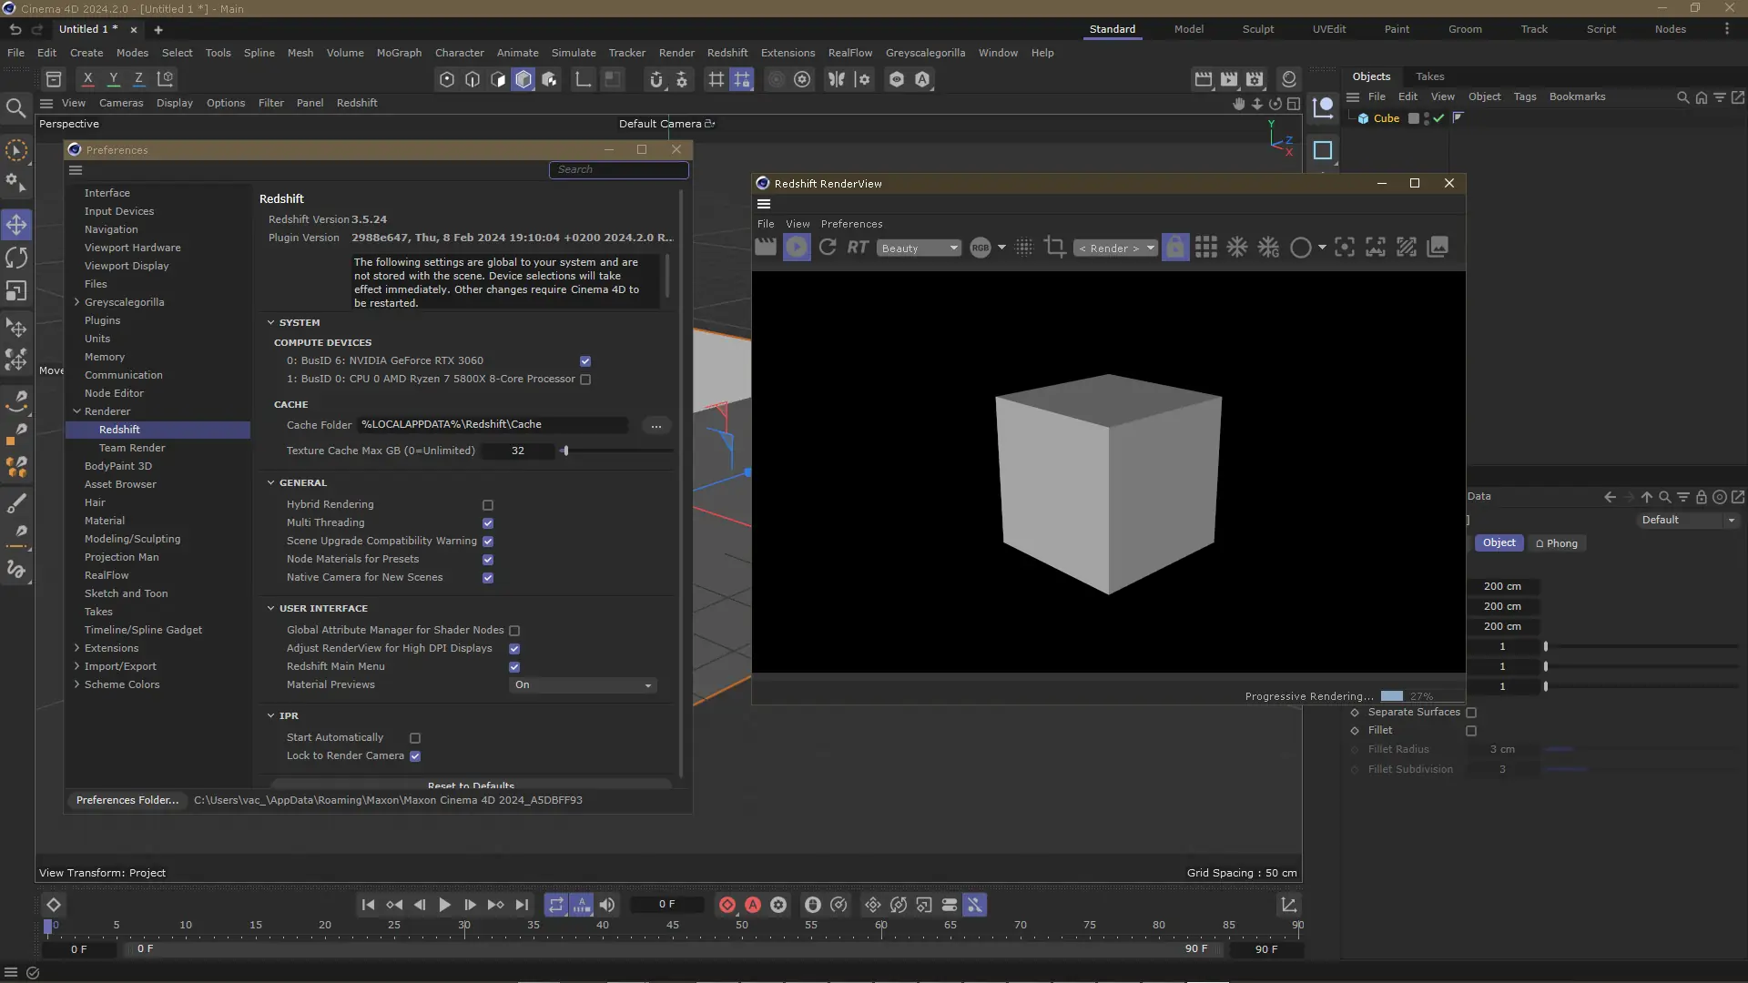1748x983 pixels.
Task: Open the Beauty AOV dropdown
Action: tap(919, 248)
